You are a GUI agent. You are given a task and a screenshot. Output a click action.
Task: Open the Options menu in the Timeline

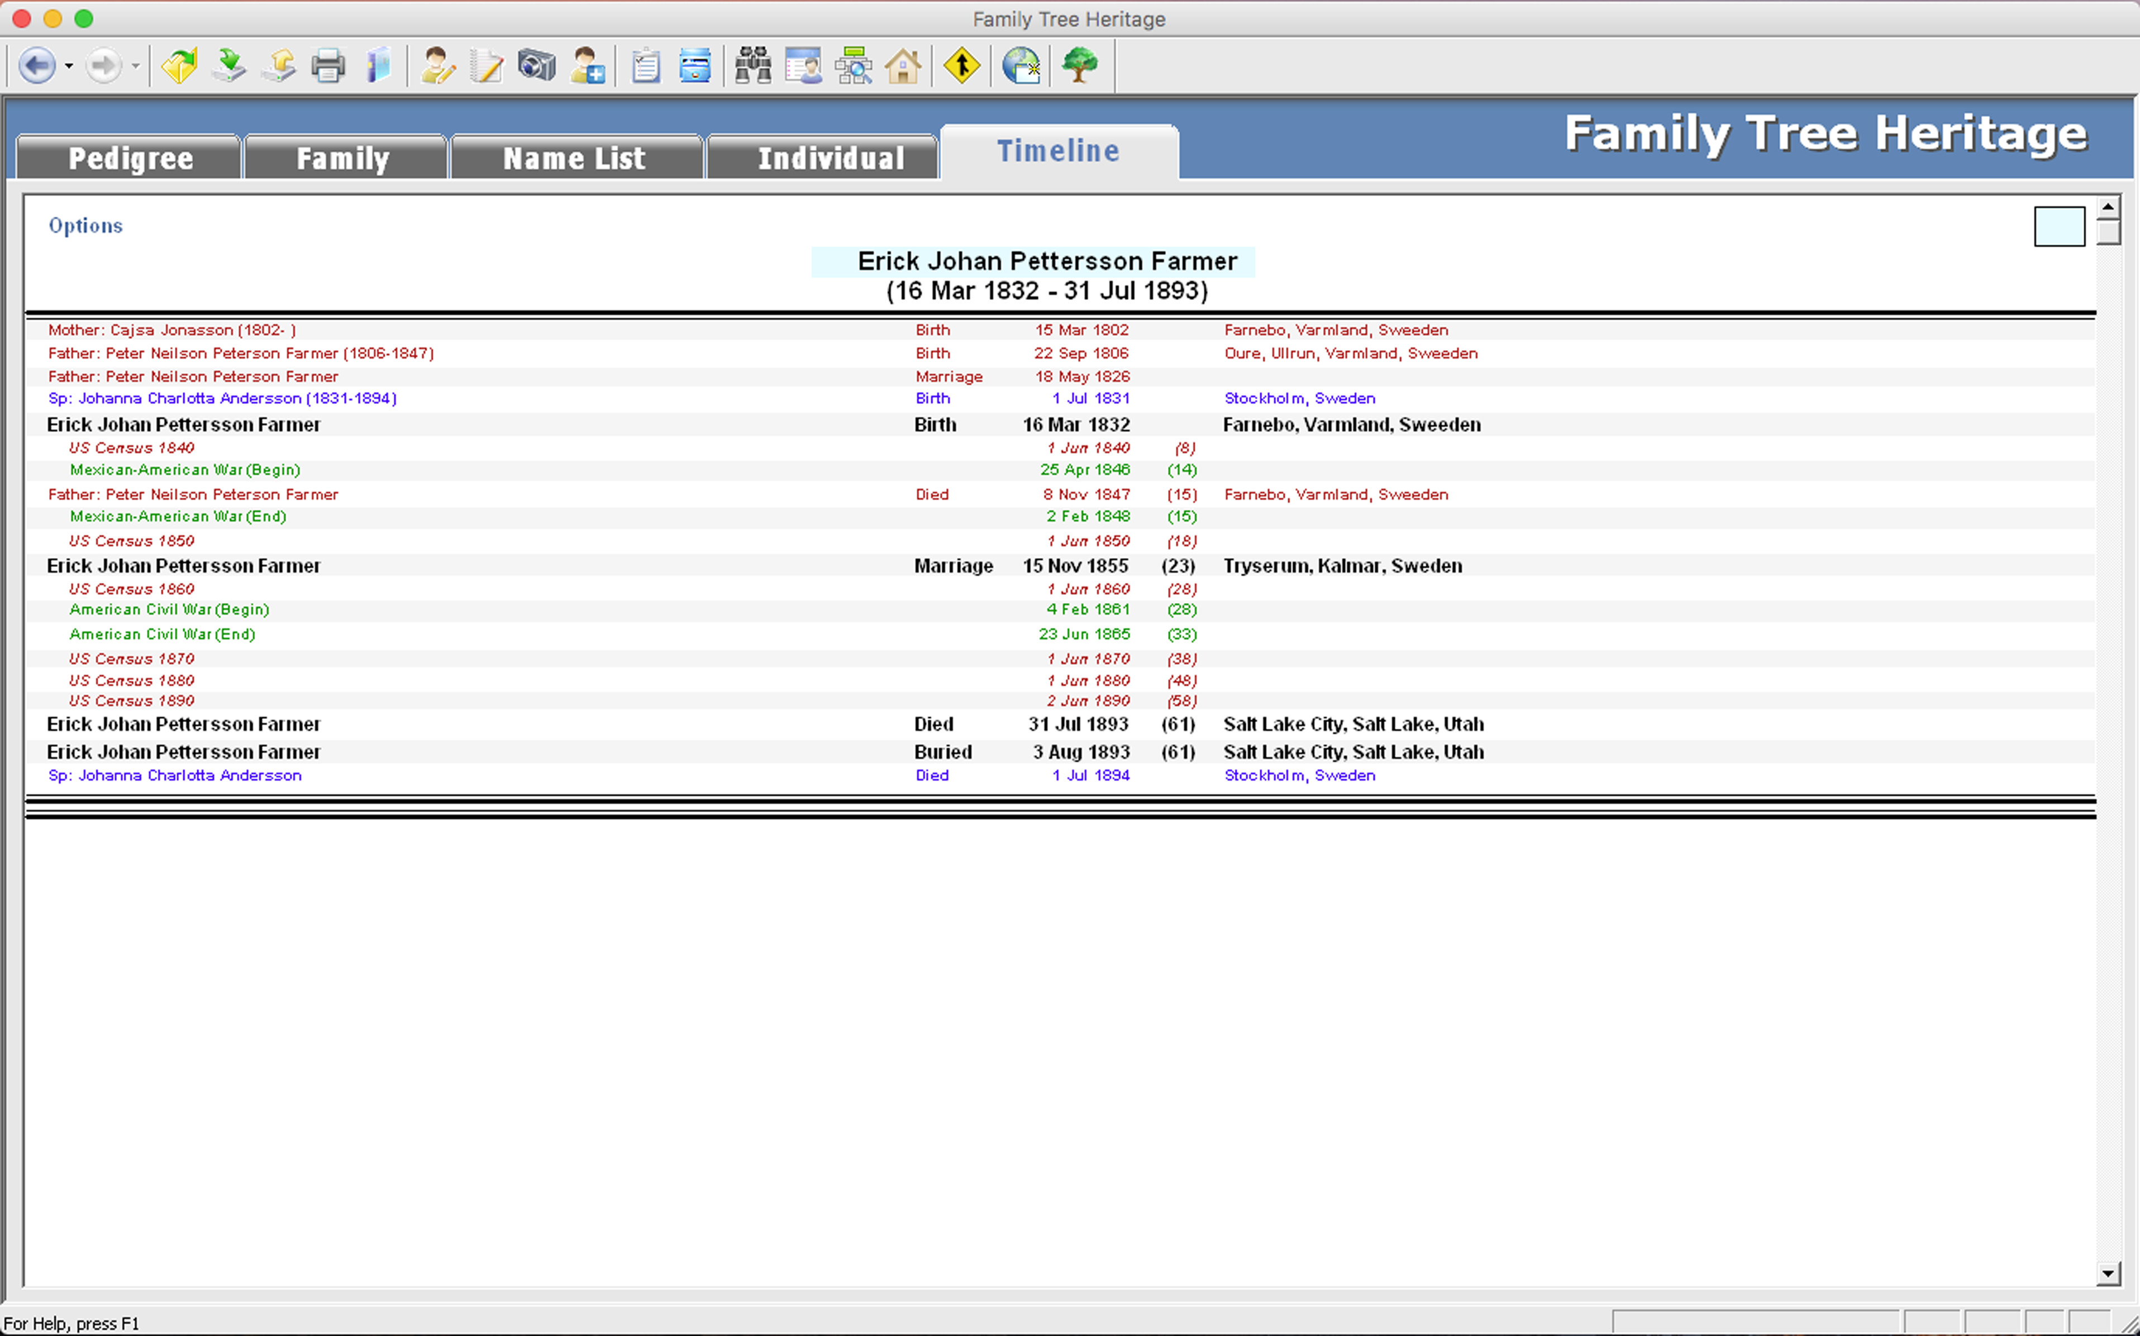click(x=85, y=225)
